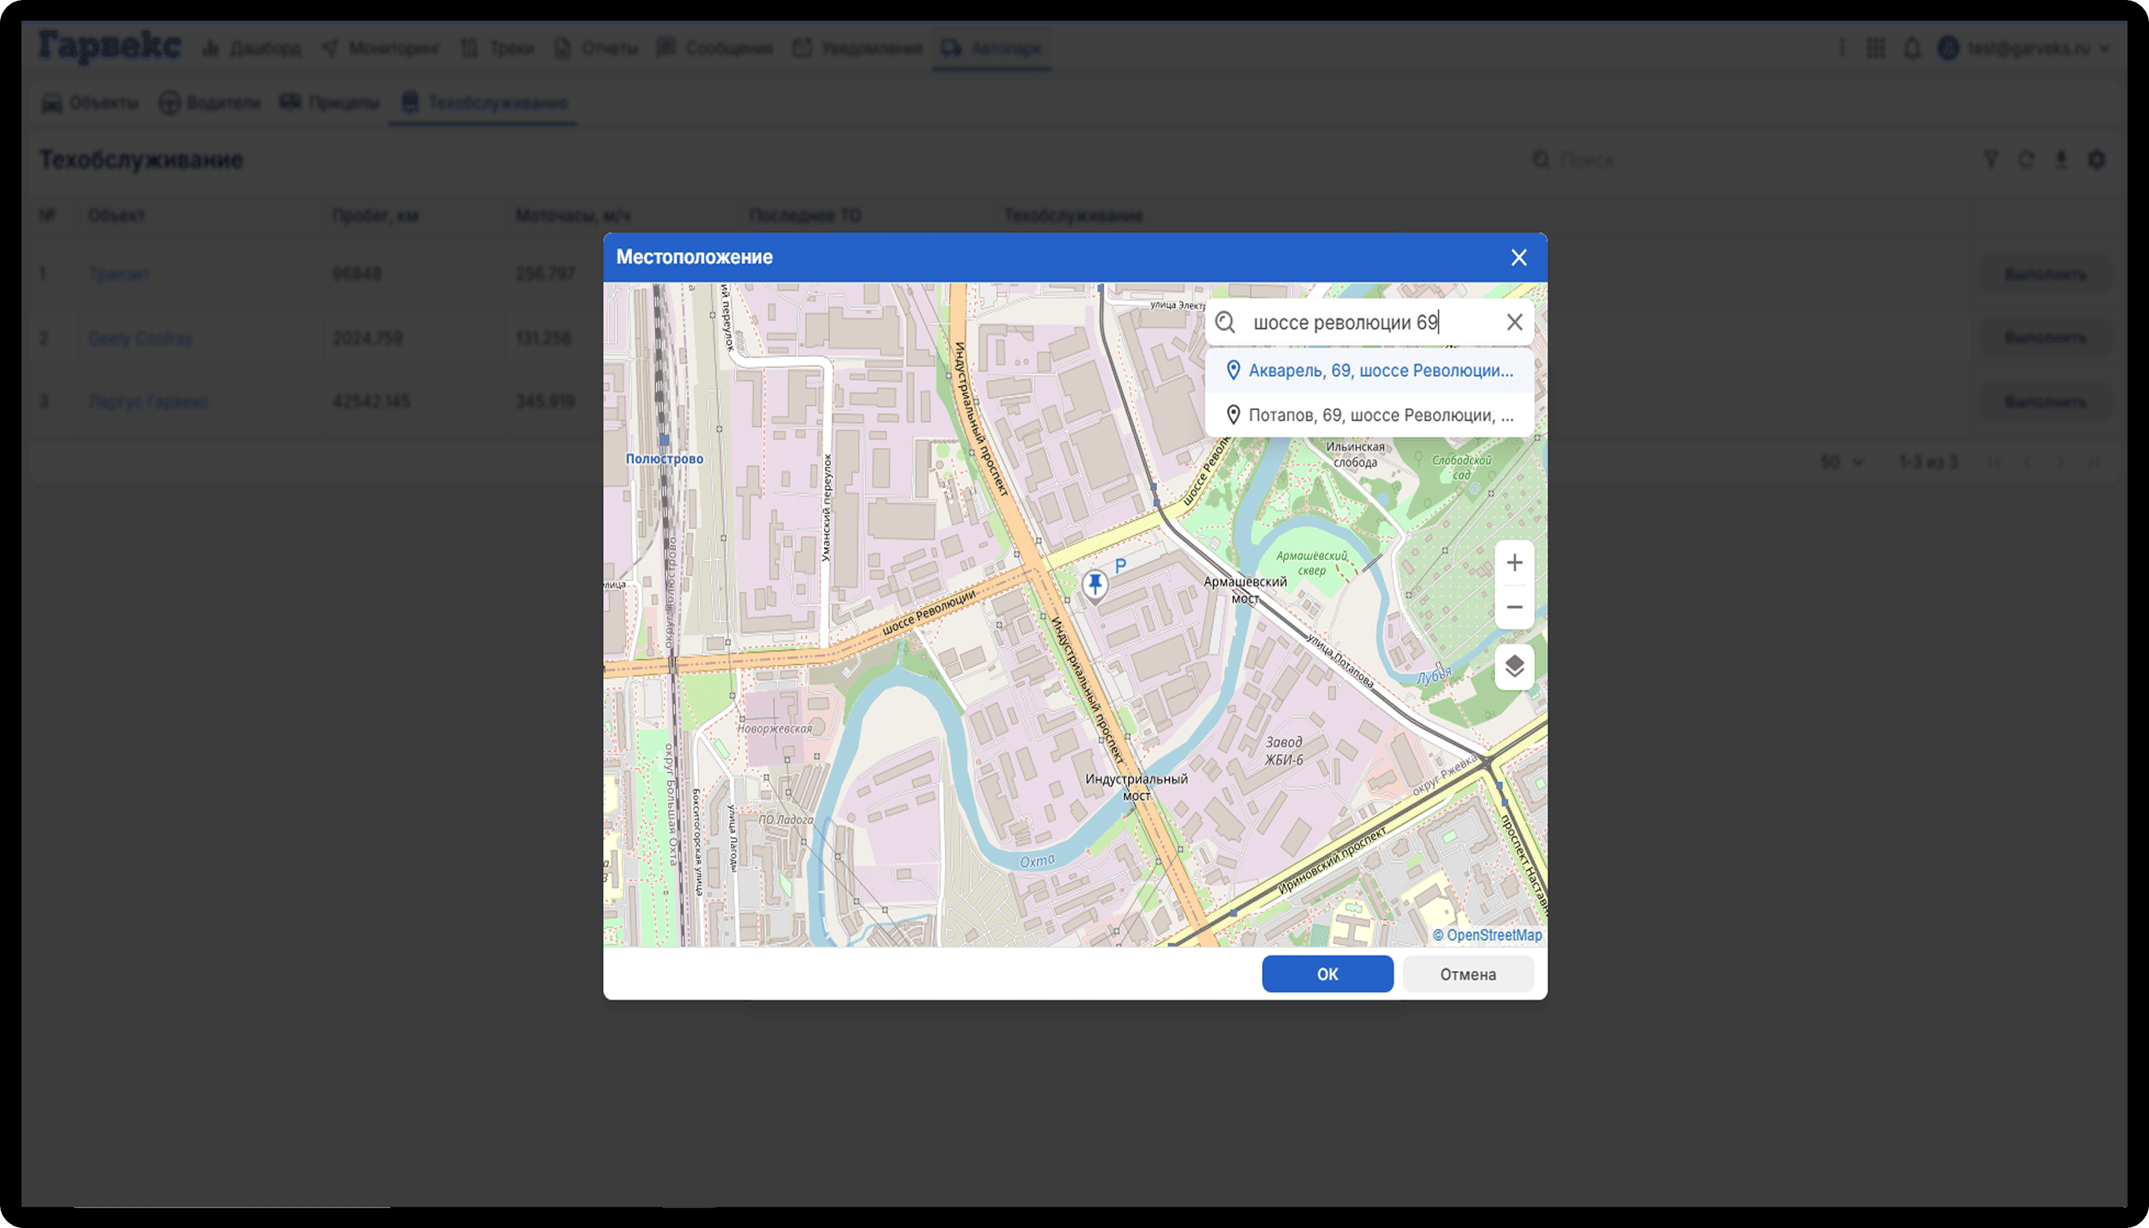Close the Местоположение dialog with X
The width and height of the screenshot is (2149, 1228).
(x=1519, y=258)
